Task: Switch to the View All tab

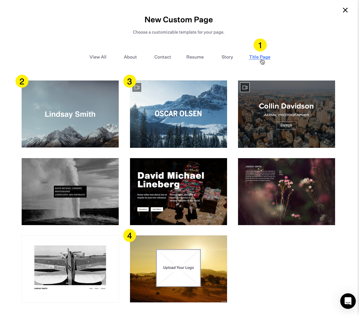Action: coord(98,57)
